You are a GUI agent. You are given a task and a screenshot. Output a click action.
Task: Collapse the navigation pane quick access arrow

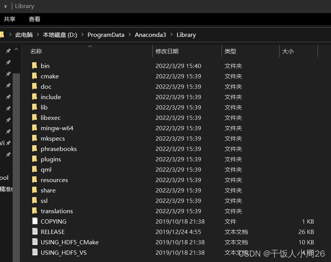[16, 50]
